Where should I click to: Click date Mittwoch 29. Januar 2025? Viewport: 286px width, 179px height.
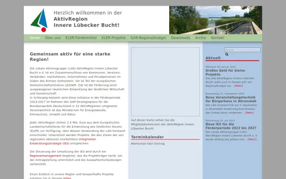tap(221, 67)
